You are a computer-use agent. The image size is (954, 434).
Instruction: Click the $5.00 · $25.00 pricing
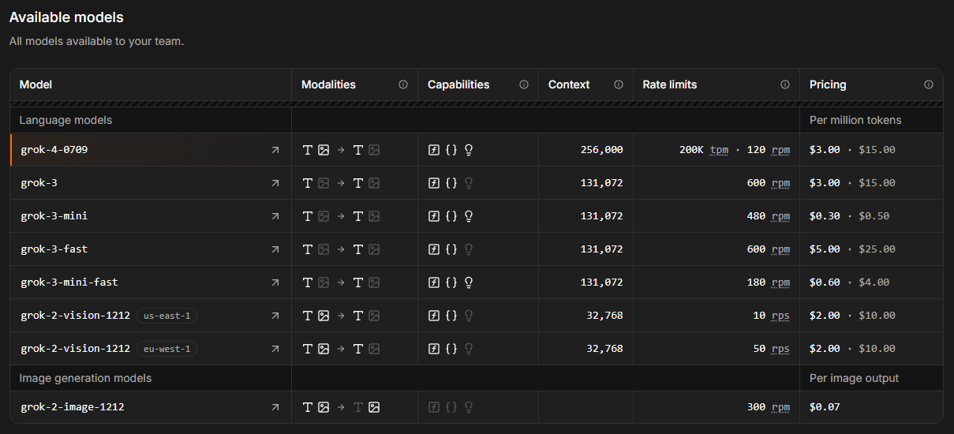[x=852, y=249]
